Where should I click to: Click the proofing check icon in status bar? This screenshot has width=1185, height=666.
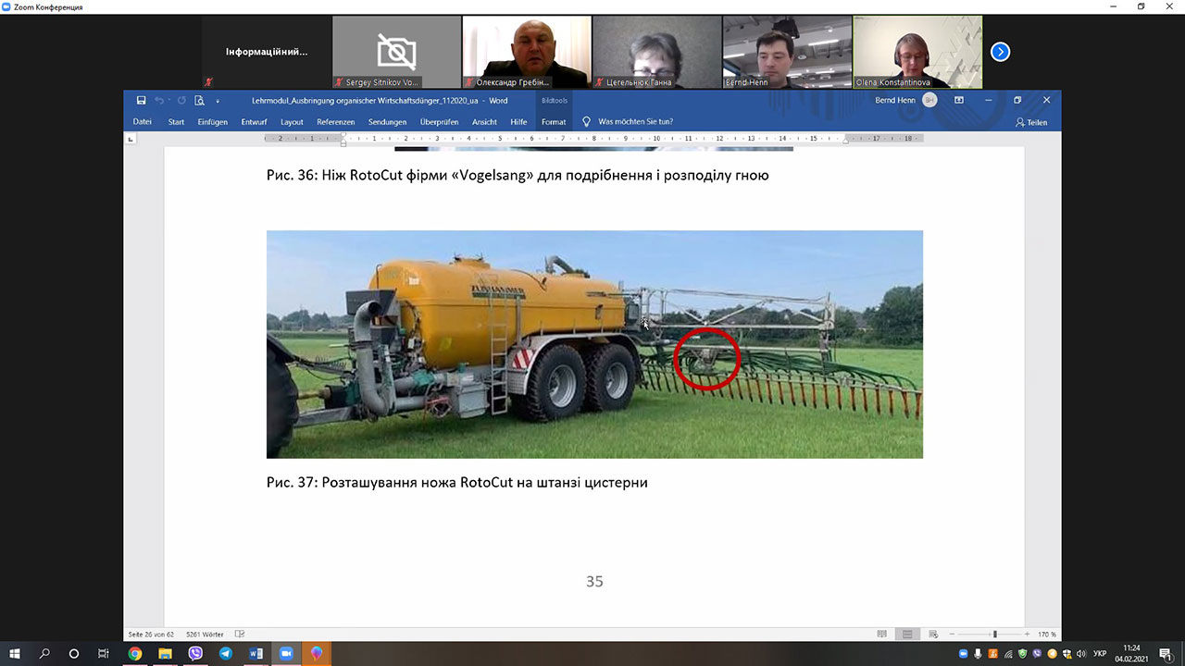(x=240, y=635)
